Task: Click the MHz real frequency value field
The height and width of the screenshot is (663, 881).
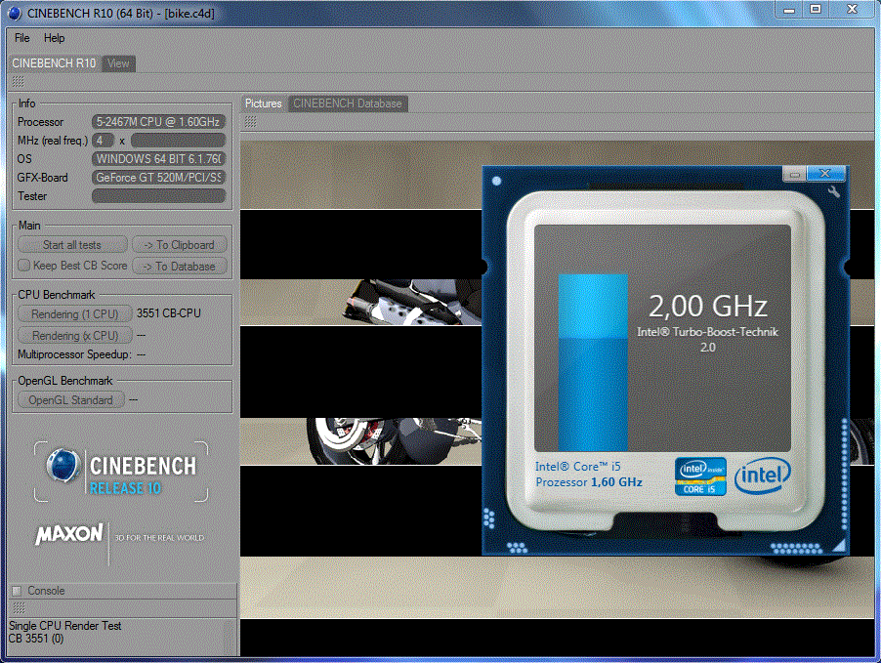Action: pos(178,141)
